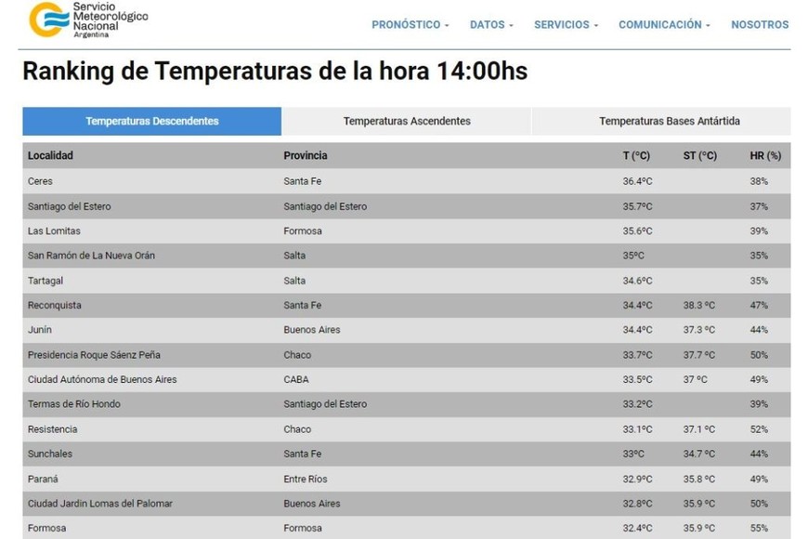Click the HR (%) column header
The width and height of the screenshot is (808, 539).
click(x=765, y=155)
